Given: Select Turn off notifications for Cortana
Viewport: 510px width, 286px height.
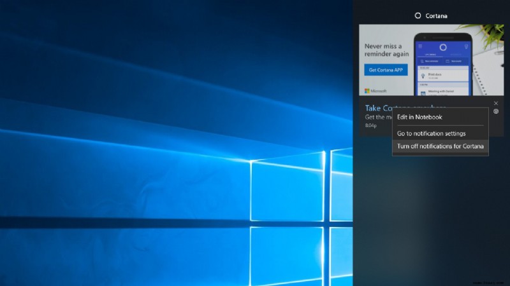Looking at the screenshot, I should [x=440, y=146].
